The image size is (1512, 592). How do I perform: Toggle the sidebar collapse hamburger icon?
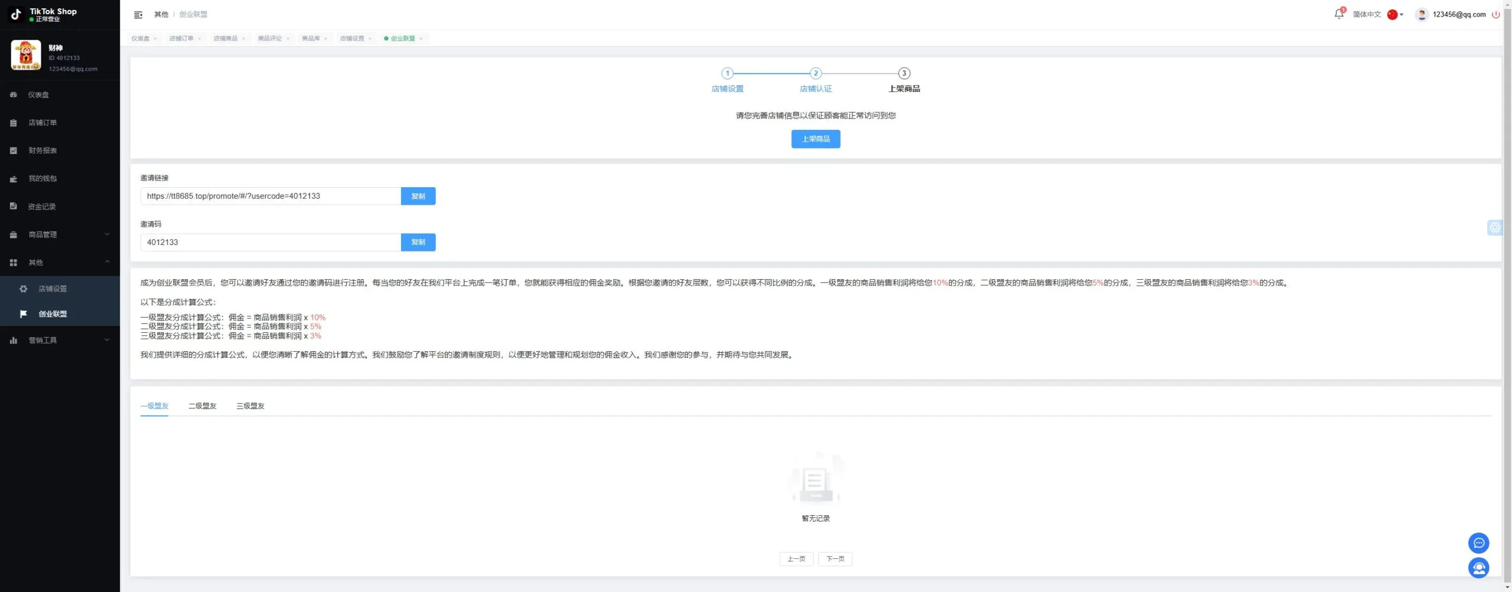[x=138, y=15]
